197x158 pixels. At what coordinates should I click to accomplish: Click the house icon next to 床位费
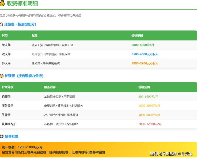1,24
